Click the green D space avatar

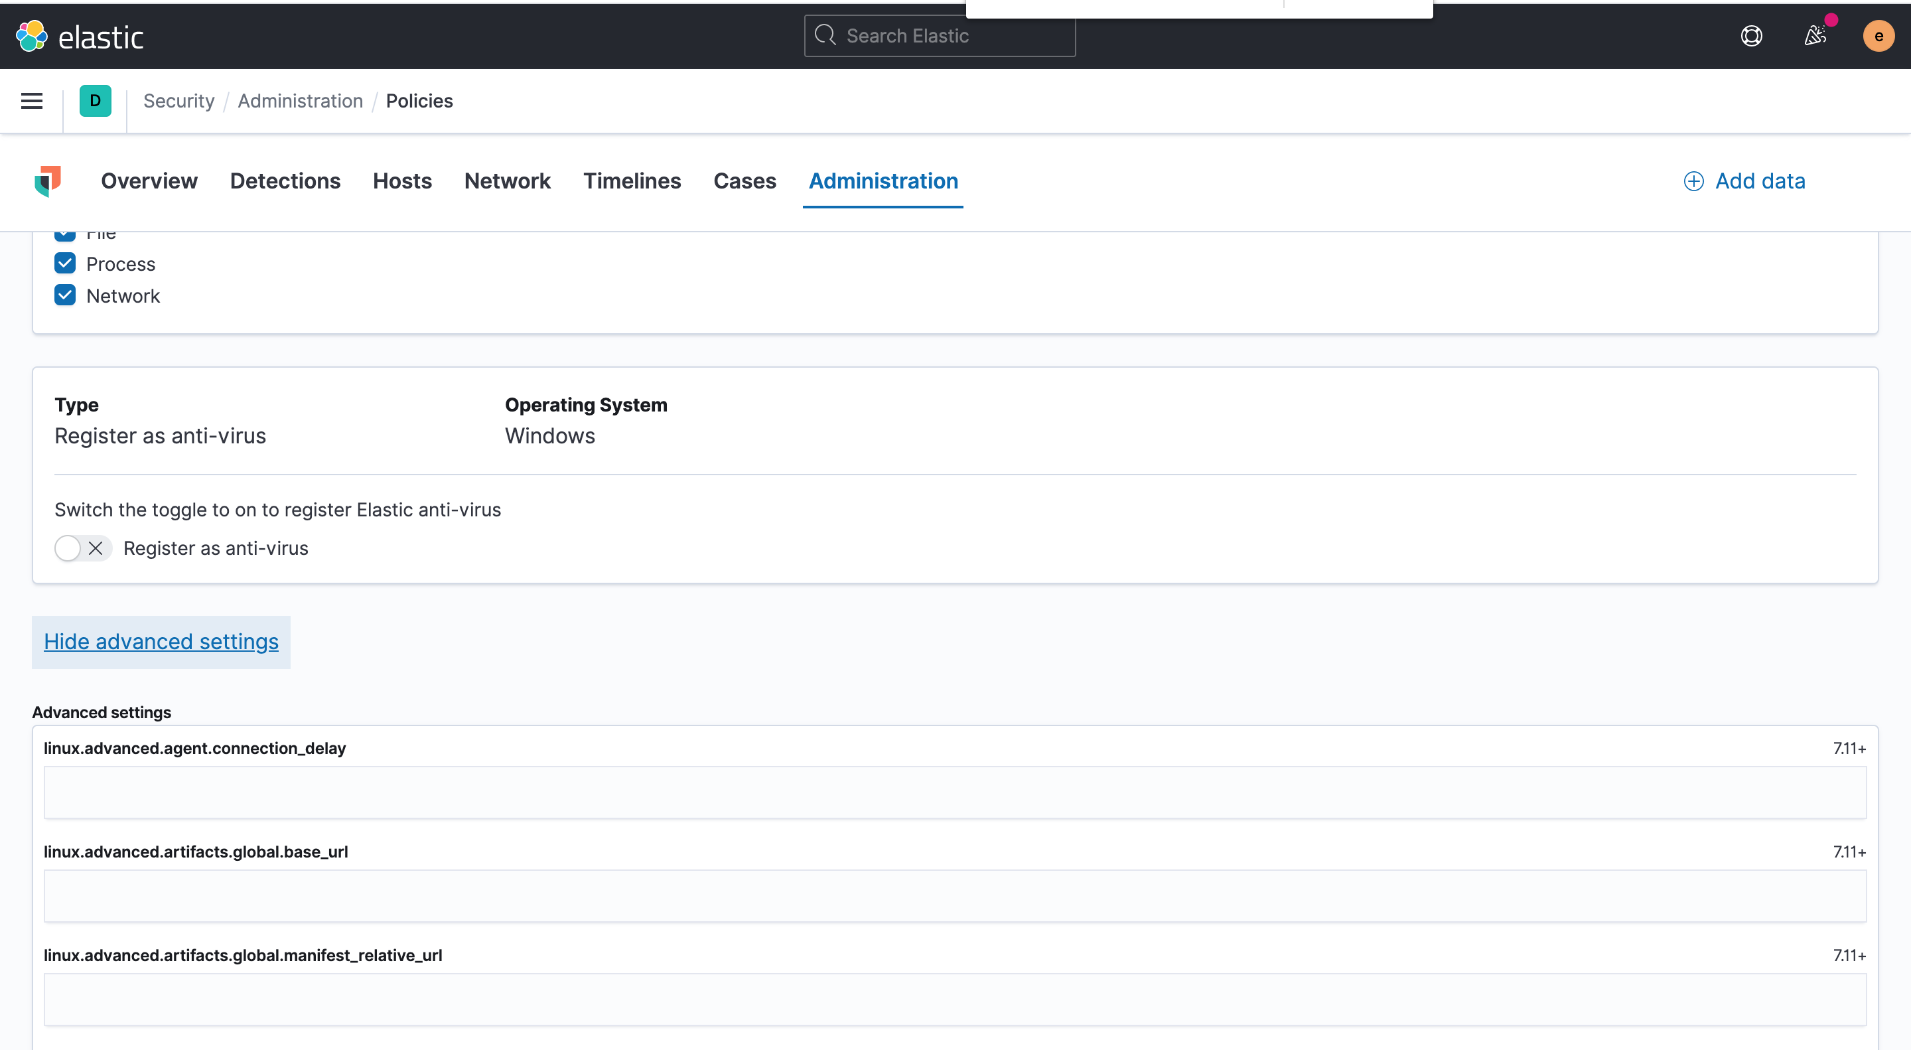[95, 101]
